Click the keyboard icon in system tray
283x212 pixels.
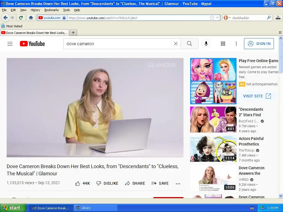coord(252,208)
